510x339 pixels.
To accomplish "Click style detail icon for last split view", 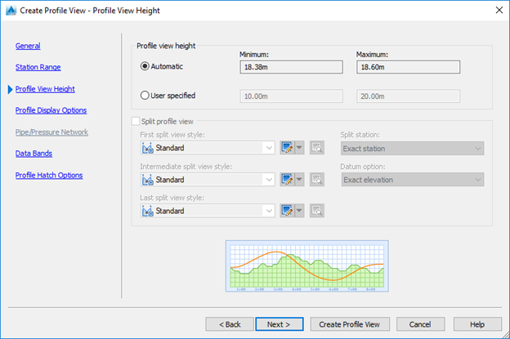I will [317, 210].
